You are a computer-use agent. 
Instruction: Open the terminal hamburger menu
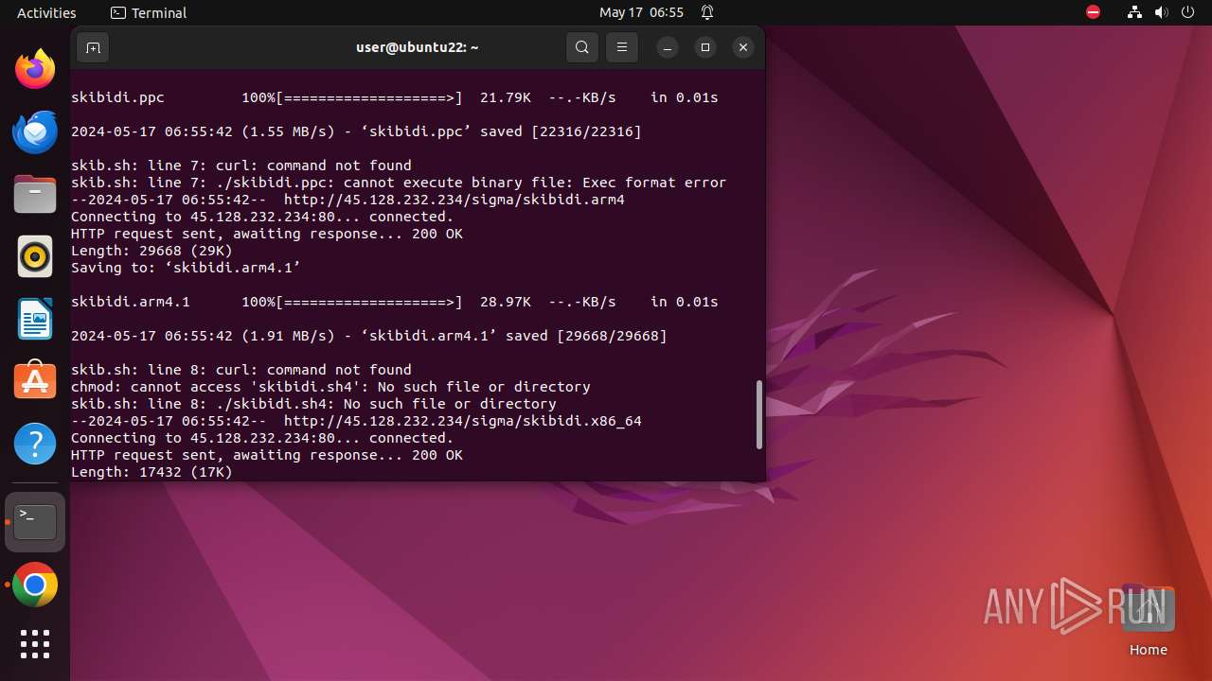tap(622, 47)
